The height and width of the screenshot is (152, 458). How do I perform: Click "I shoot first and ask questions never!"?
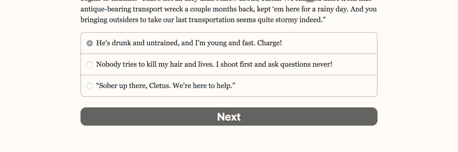tap(274, 64)
